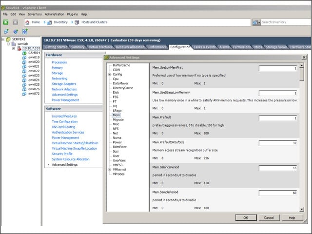Click the Mem.Prefault value field

point(278,118)
